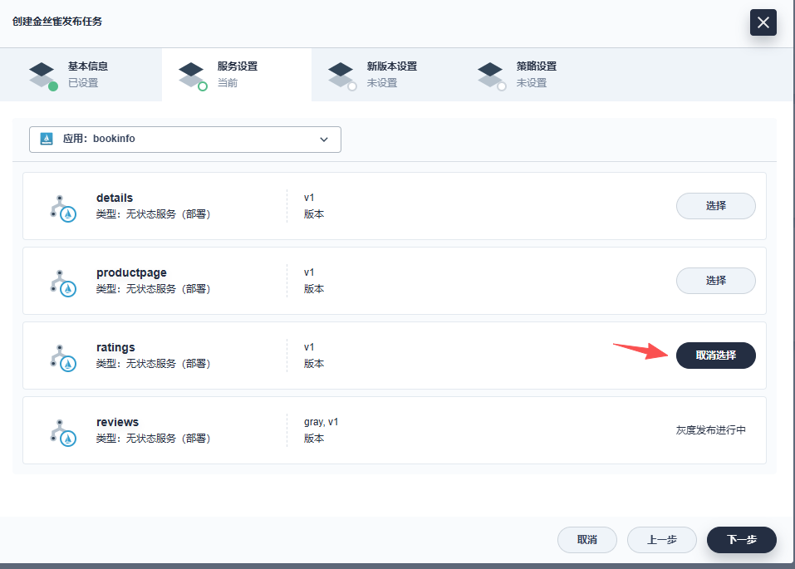795x569 pixels.
Task: Open the 应用: bookinfo dropdown
Action: click(184, 140)
